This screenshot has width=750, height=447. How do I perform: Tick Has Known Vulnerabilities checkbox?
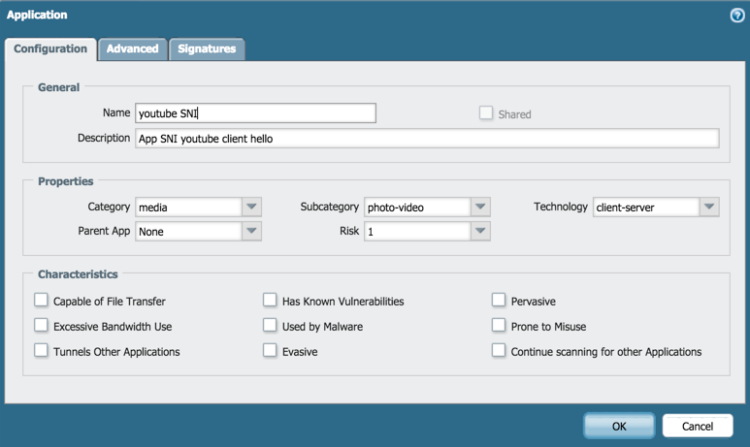tap(271, 302)
